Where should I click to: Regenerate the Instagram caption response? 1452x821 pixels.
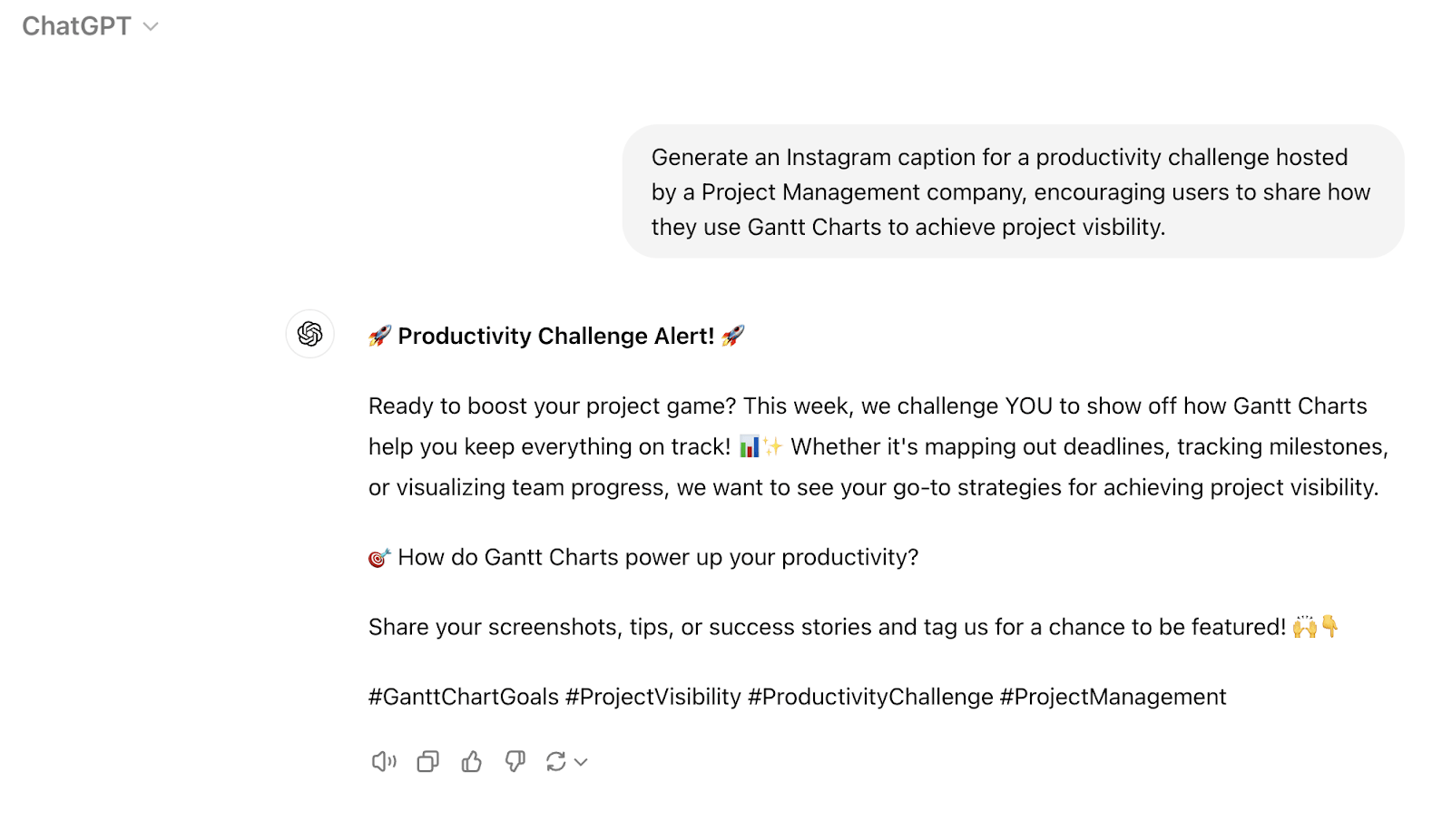557,762
